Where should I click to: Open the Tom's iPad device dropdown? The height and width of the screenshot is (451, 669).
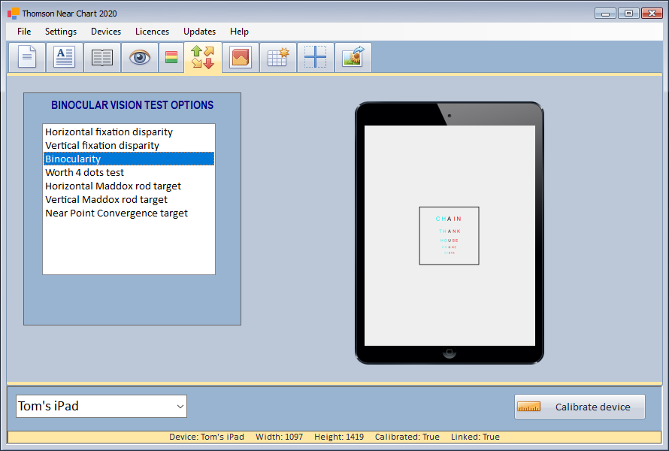[101, 407]
